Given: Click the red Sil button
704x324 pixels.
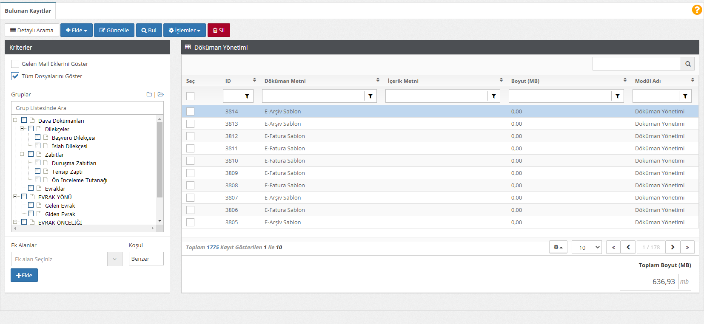Looking at the screenshot, I should click(x=219, y=31).
